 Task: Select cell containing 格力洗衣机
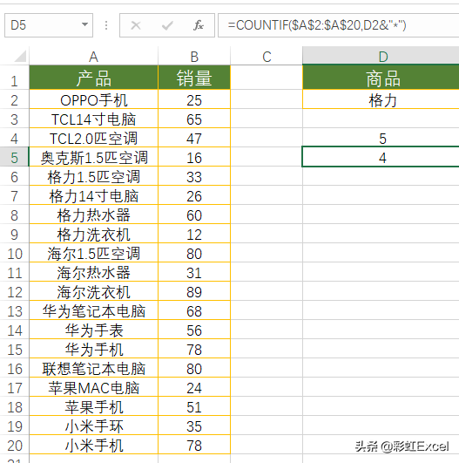93,235
